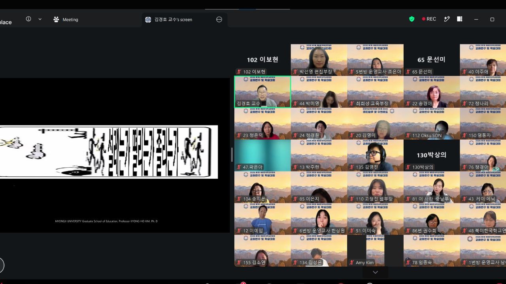
Task: Click the name label 43 케이 메닉
Action: [482, 199]
